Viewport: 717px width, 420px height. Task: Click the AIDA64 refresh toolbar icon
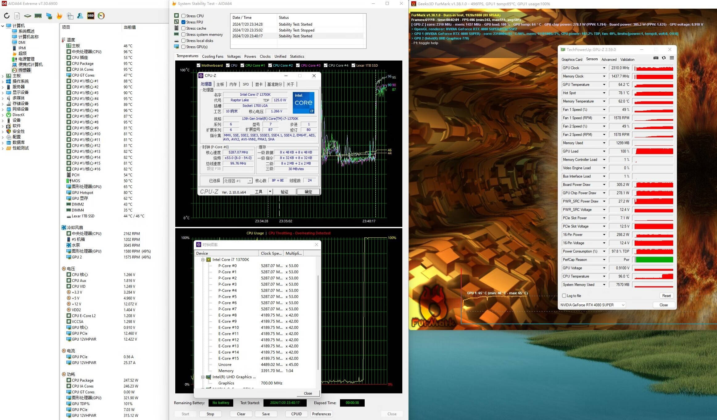7,16
